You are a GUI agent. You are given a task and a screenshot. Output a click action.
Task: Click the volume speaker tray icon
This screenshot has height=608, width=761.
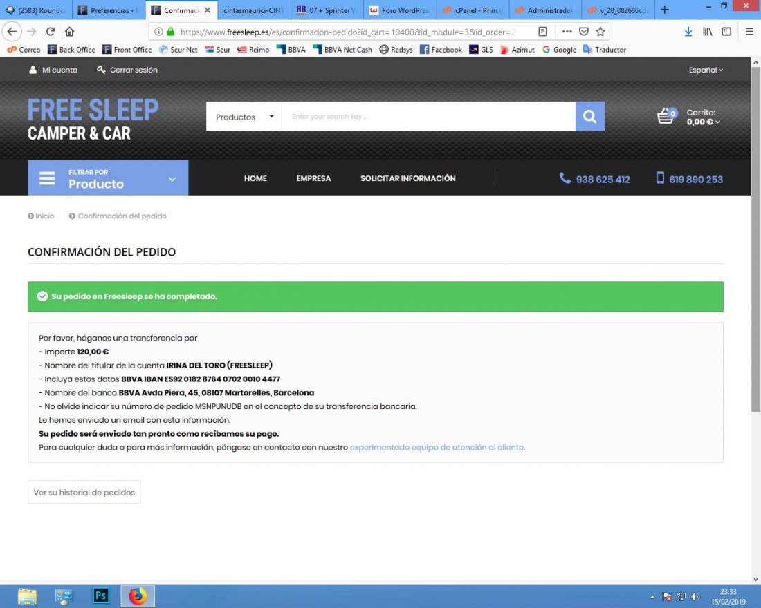pyautogui.click(x=695, y=597)
